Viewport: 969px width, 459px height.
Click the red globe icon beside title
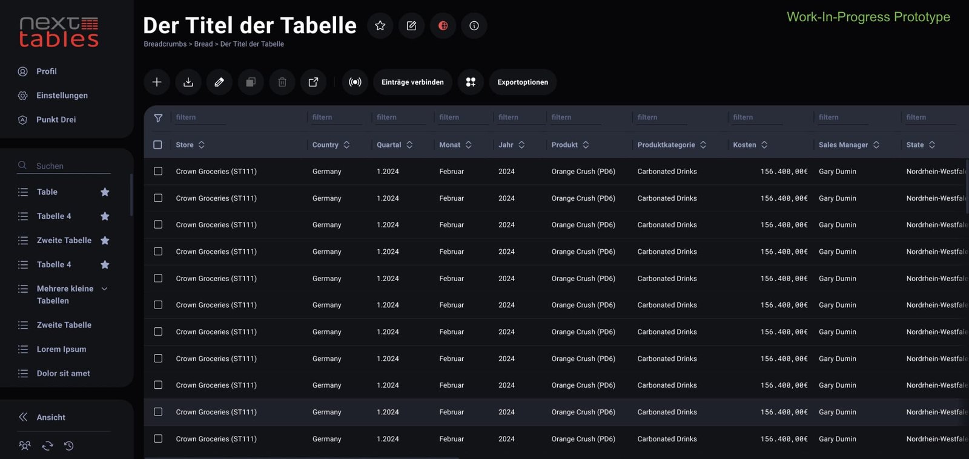pos(443,26)
